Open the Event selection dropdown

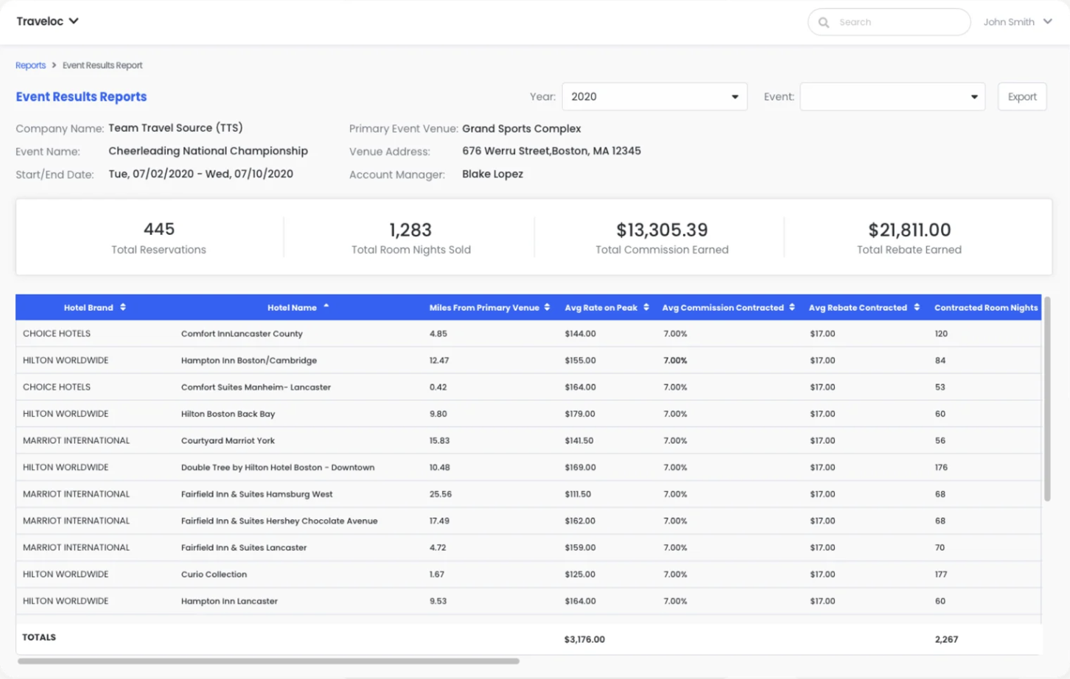[892, 96]
